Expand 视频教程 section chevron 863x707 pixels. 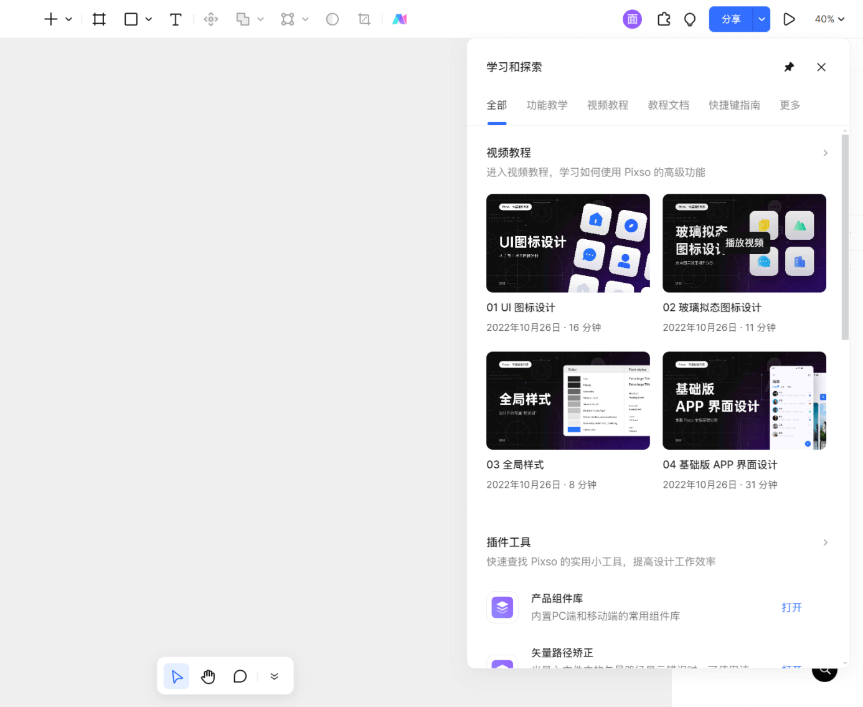pos(825,153)
